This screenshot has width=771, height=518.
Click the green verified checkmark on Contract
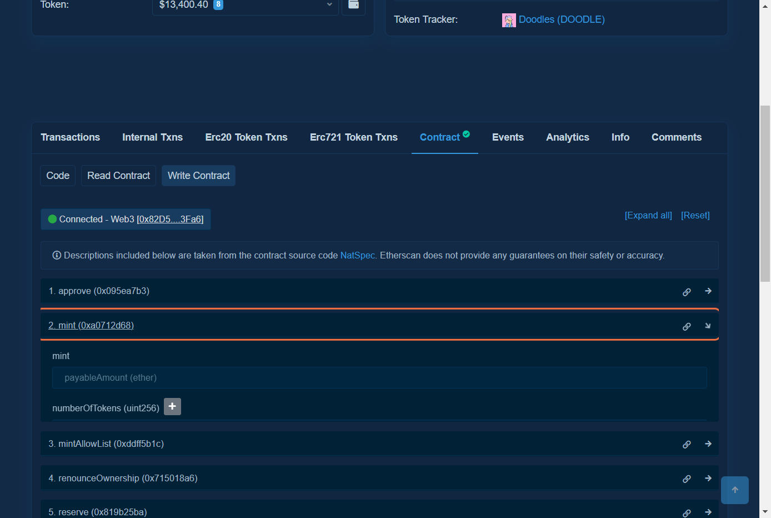pos(466,133)
